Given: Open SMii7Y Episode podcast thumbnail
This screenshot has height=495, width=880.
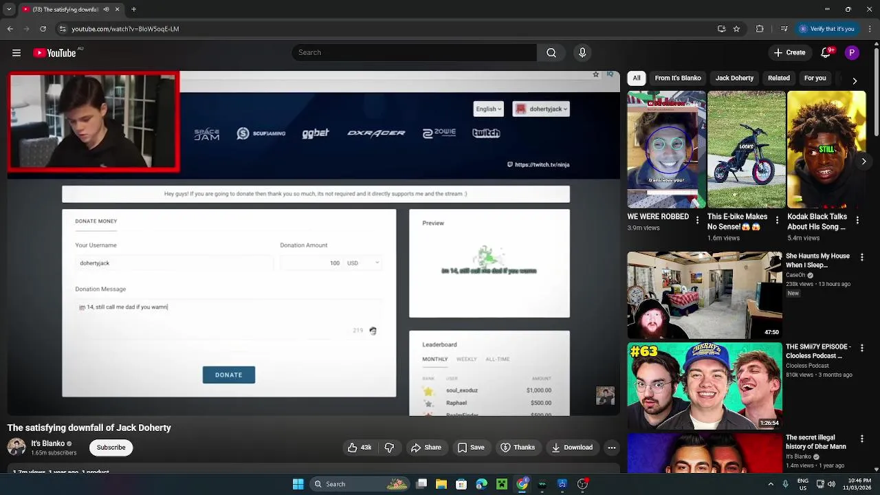Looking at the screenshot, I should [x=704, y=386].
